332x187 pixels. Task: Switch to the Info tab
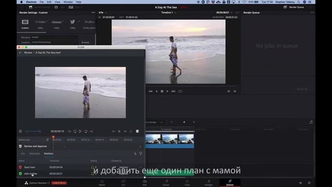coord(23,154)
